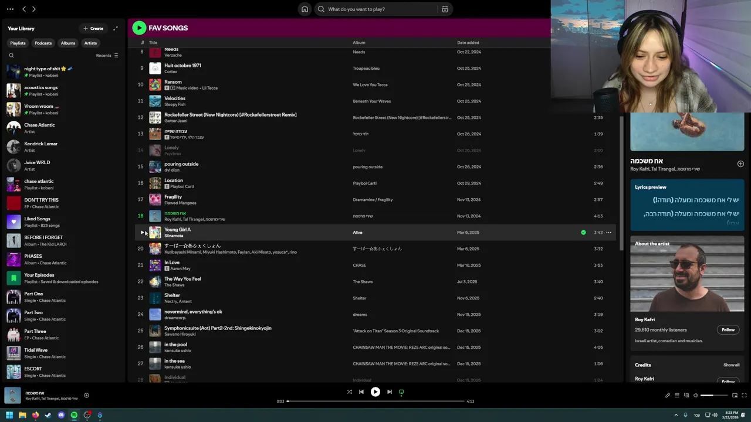Skip to the previous track
Viewport: 751px width, 422px height.
click(361, 392)
